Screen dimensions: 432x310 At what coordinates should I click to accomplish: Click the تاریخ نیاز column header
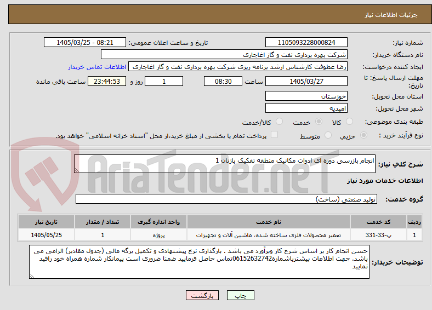pyautogui.click(x=46, y=222)
